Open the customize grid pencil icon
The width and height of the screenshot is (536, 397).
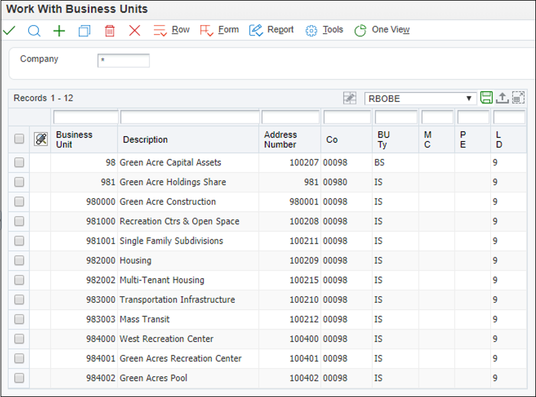tap(349, 98)
